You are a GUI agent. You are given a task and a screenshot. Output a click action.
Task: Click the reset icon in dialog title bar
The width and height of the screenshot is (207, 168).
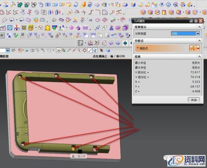click(x=191, y=21)
